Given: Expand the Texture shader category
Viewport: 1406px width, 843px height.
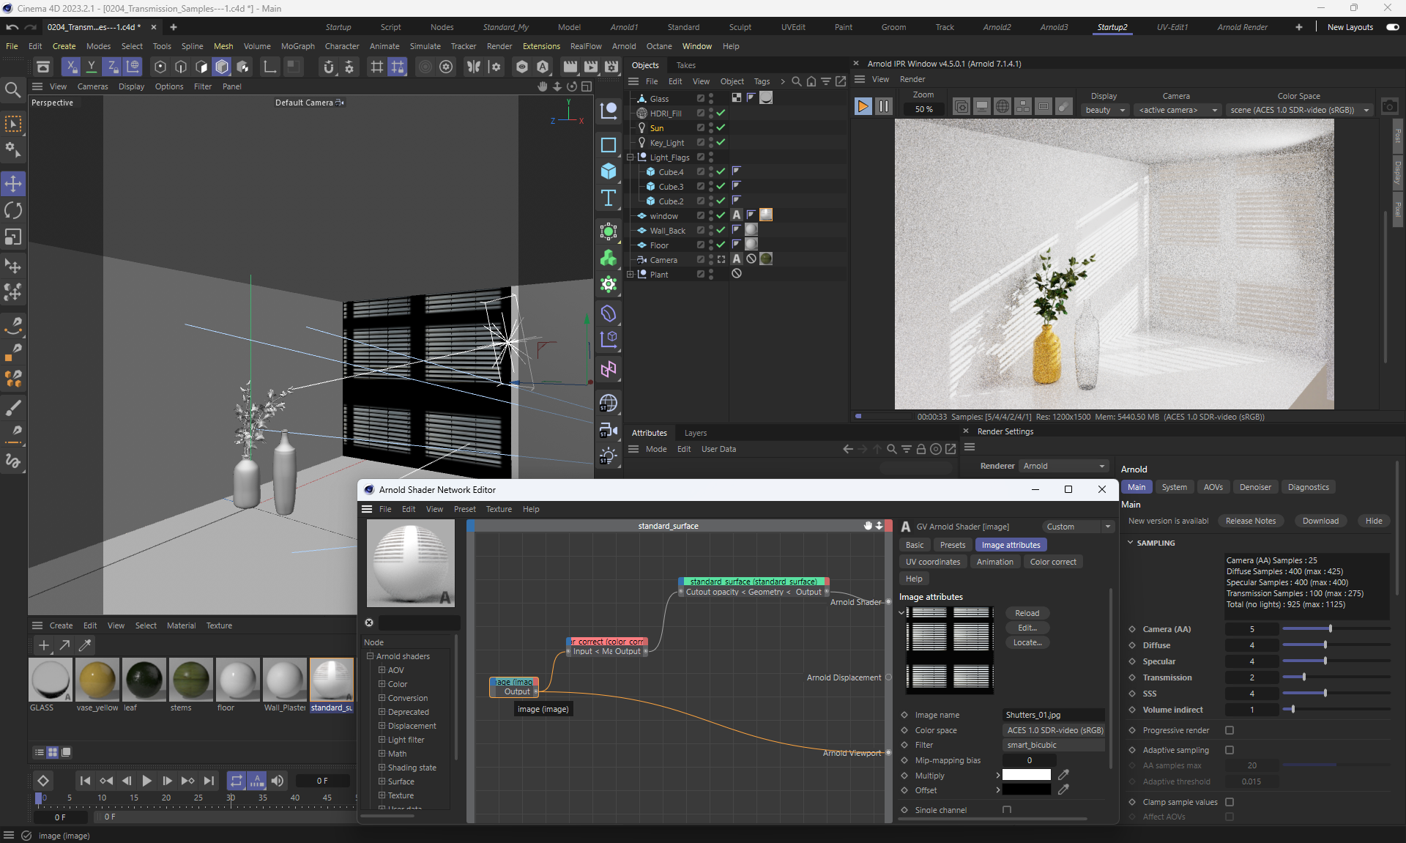Looking at the screenshot, I should [x=382, y=795].
